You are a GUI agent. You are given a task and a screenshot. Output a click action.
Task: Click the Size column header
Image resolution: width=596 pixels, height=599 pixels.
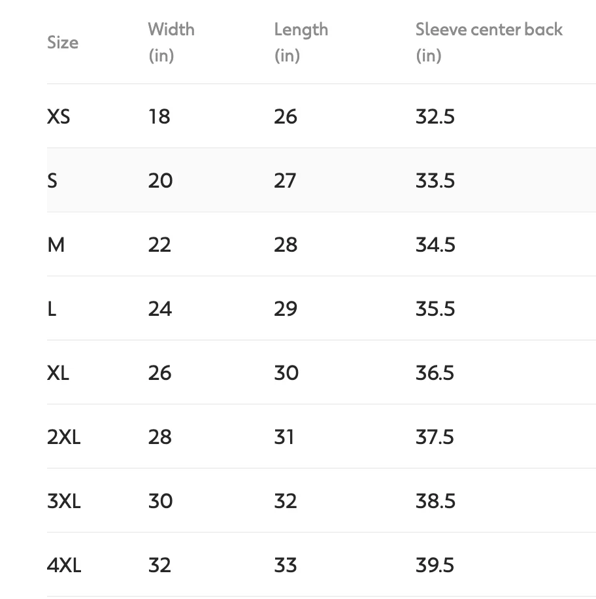[63, 43]
